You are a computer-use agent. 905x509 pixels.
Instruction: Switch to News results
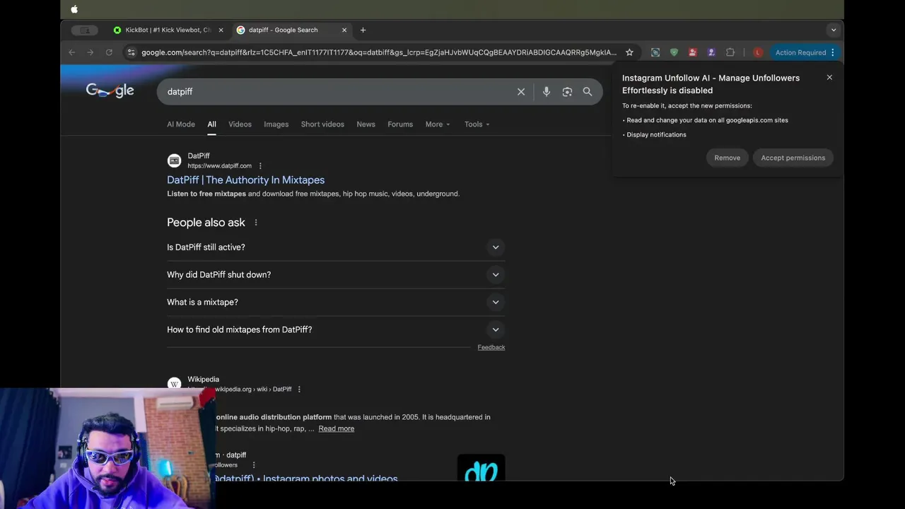coord(366,124)
